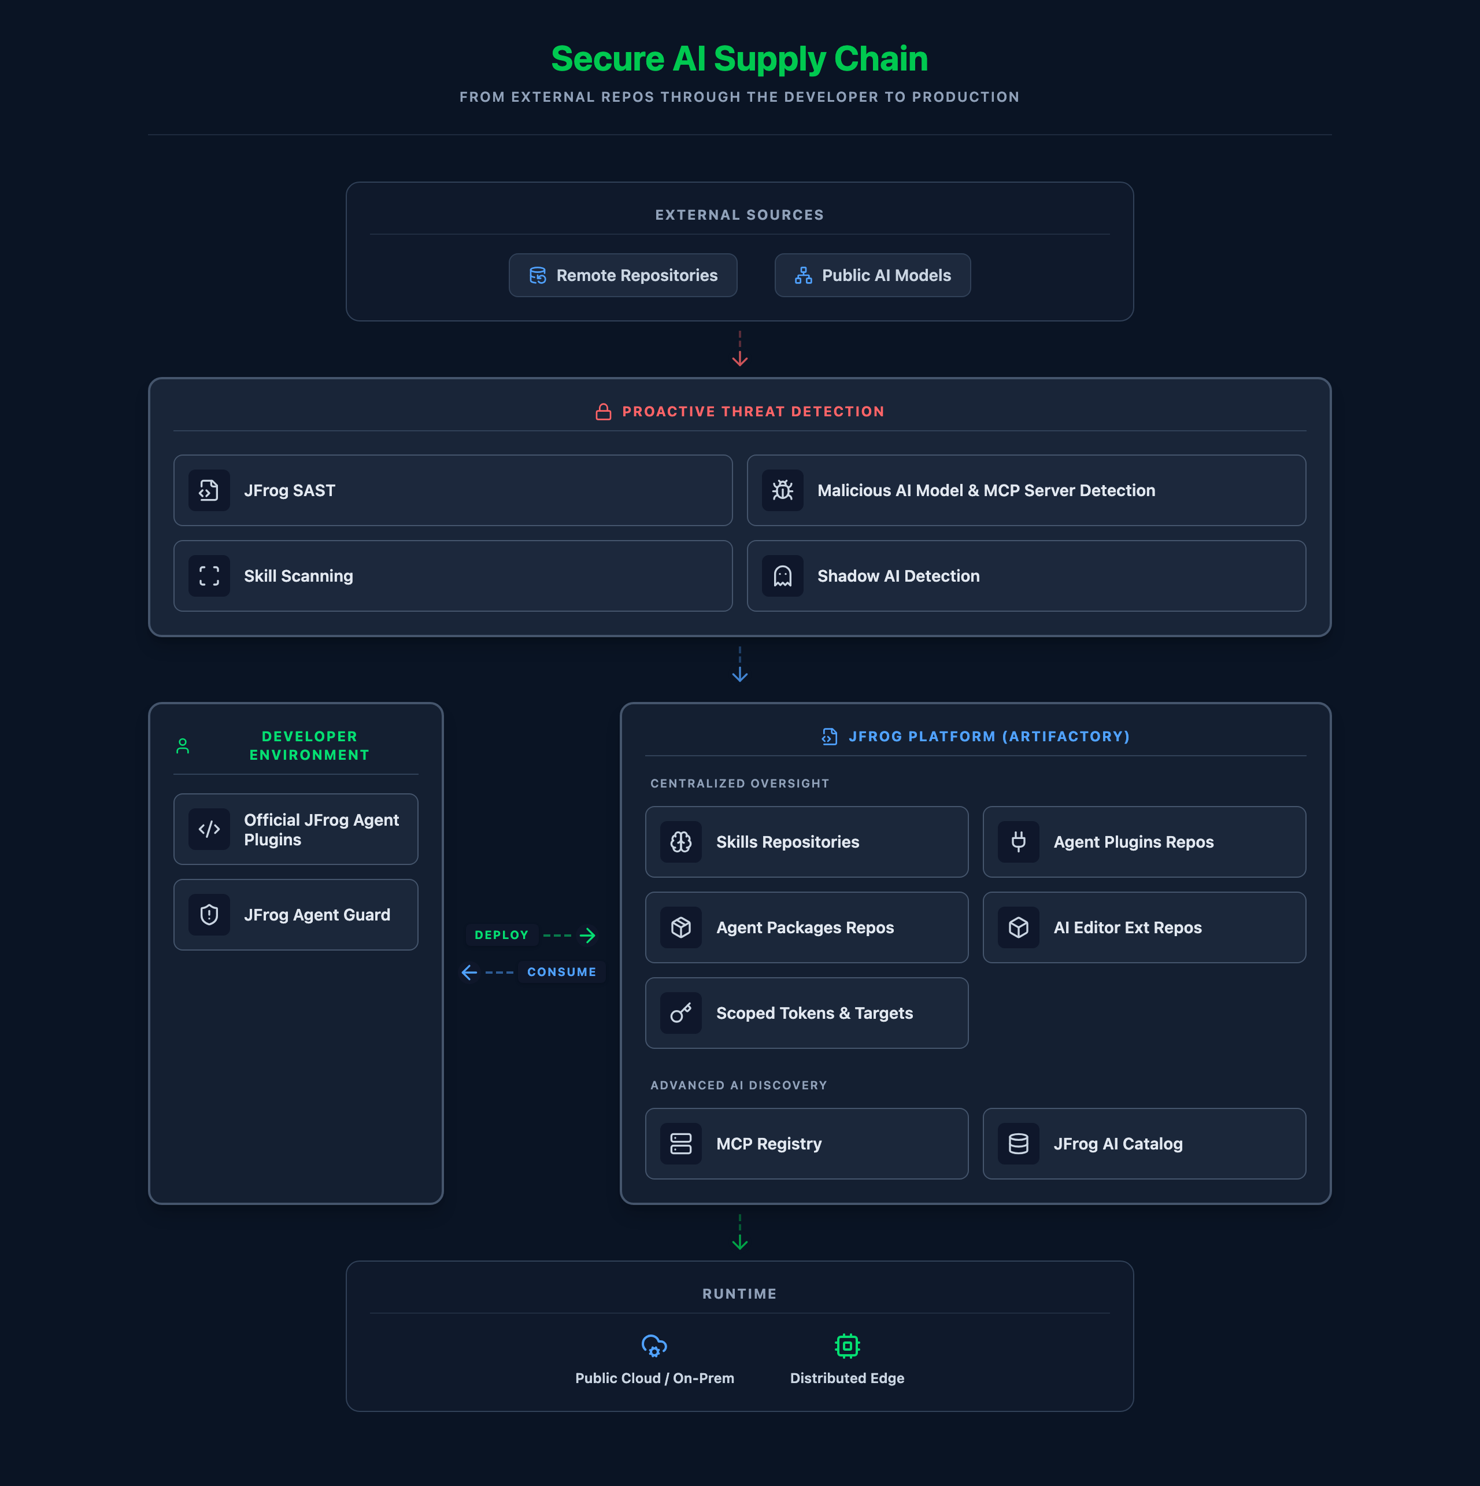Viewport: 1480px width, 1486px height.
Task: Select the Public AI Models chip
Action: (x=872, y=275)
